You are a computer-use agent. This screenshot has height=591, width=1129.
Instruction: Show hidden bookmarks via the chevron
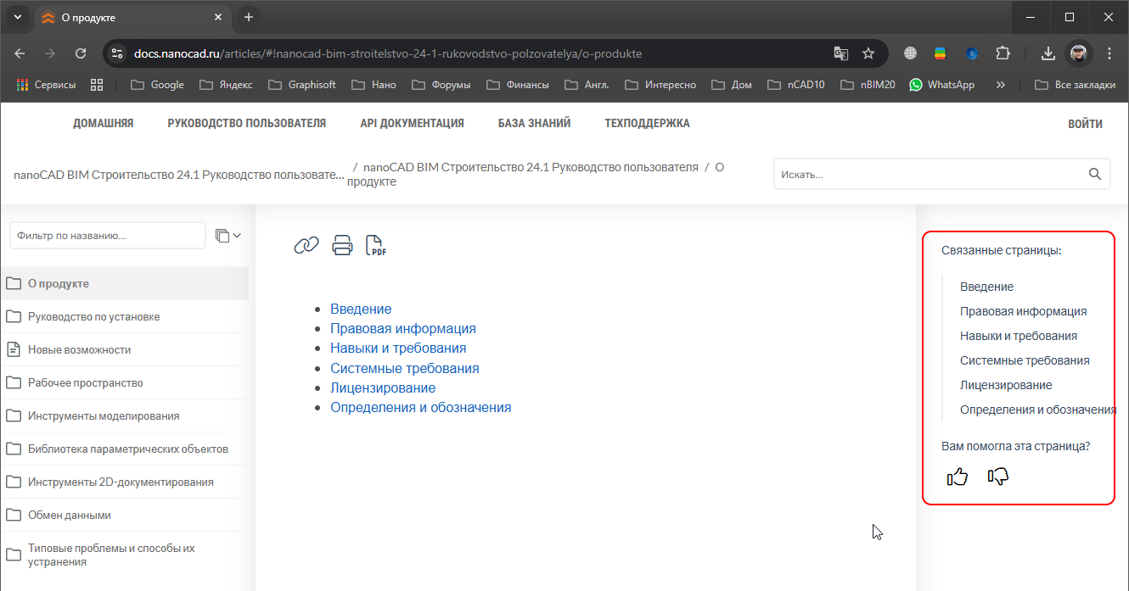click(x=1000, y=85)
